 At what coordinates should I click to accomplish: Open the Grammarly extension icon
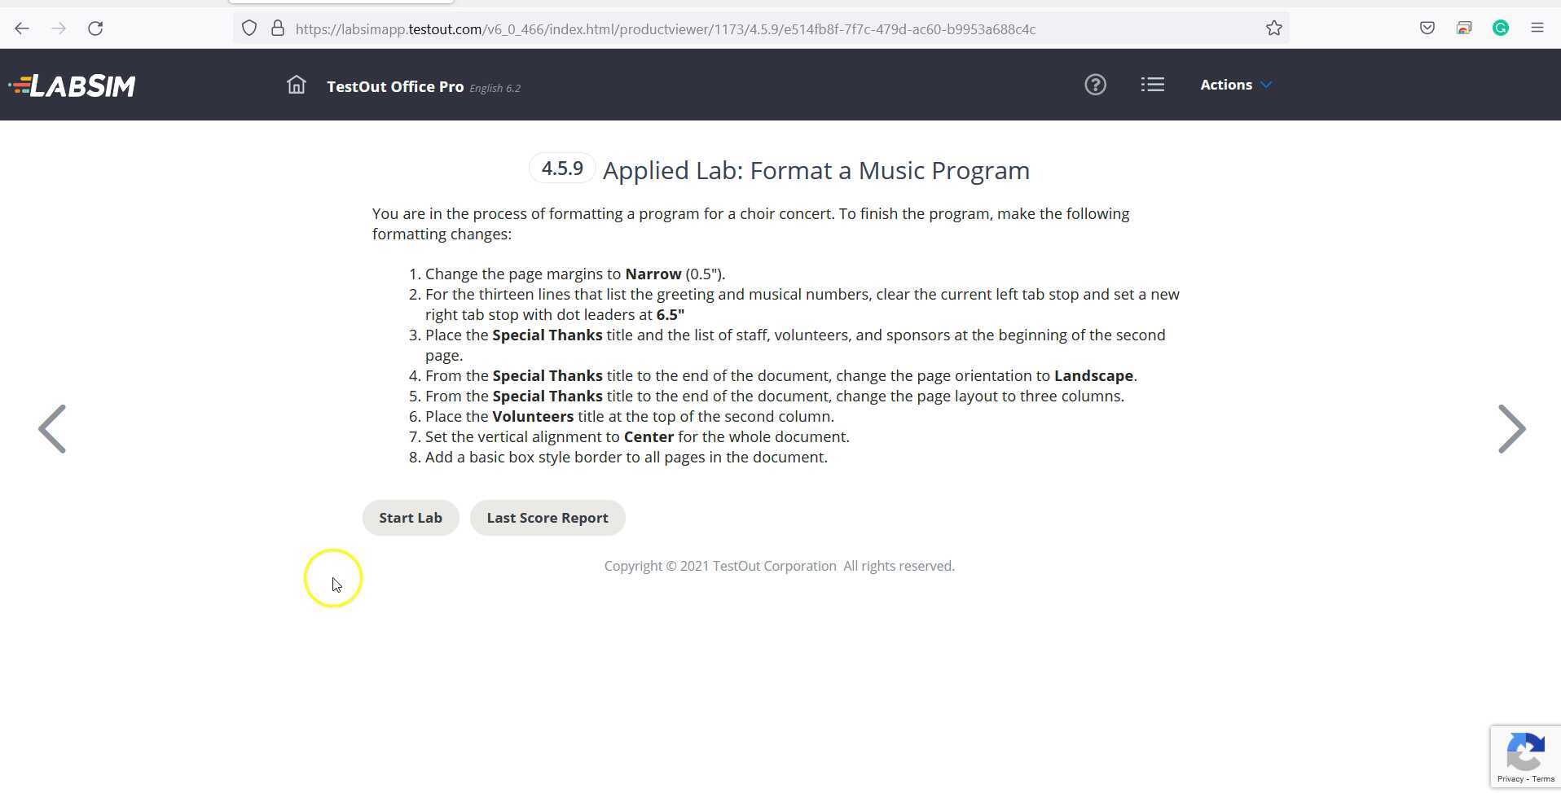click(x=1502, y=28)
